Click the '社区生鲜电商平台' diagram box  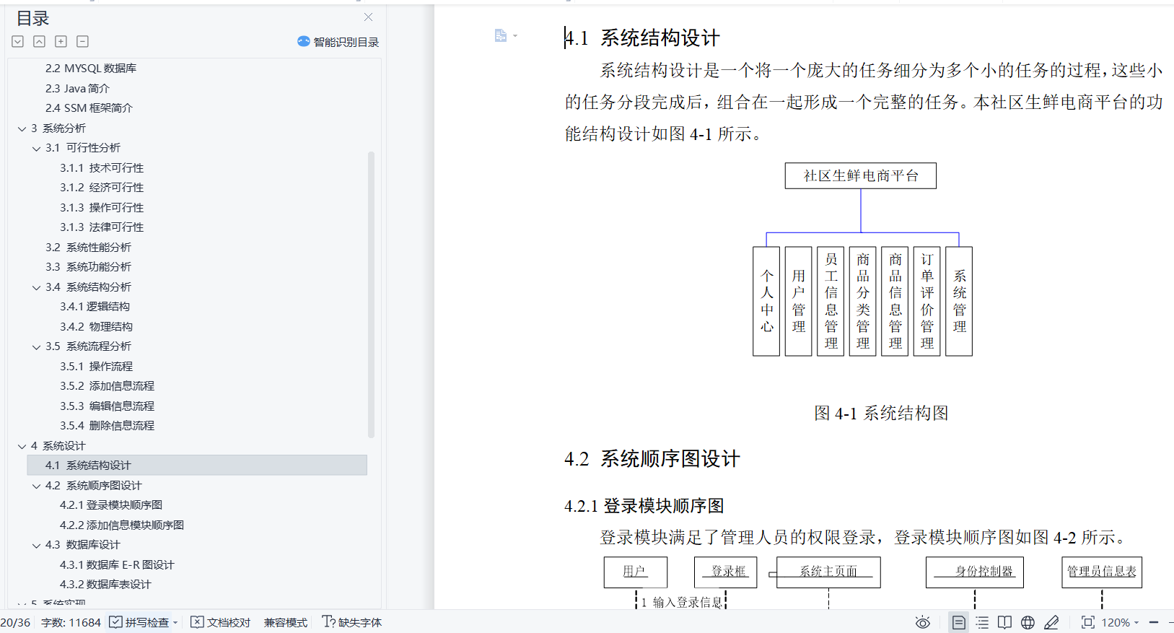coord(861,175)
